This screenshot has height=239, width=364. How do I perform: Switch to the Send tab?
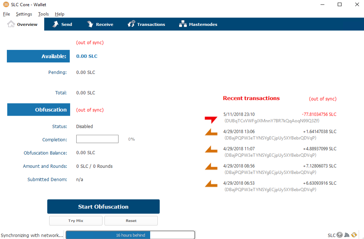(x=62, y=24)
